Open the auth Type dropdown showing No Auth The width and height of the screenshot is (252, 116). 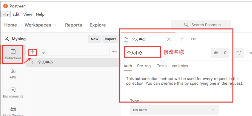pyautogui.click(x=174, y=110)
